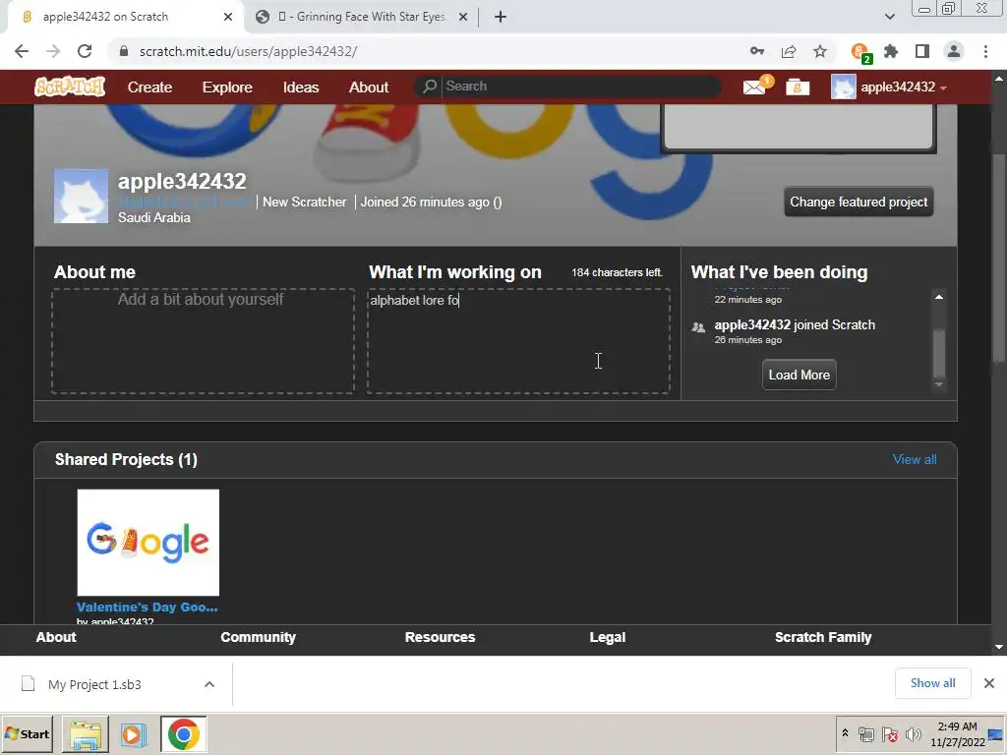
Task: Click View all shared projects link
Action: coord(915,459)
